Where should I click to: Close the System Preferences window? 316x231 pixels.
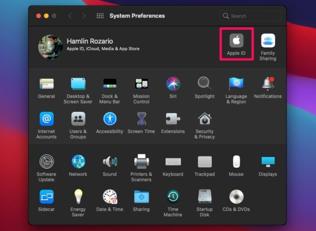click(38, 16)
